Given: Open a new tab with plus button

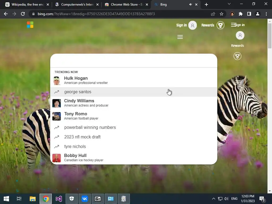Looking at the screenshot, I should (x=206, y=5).
